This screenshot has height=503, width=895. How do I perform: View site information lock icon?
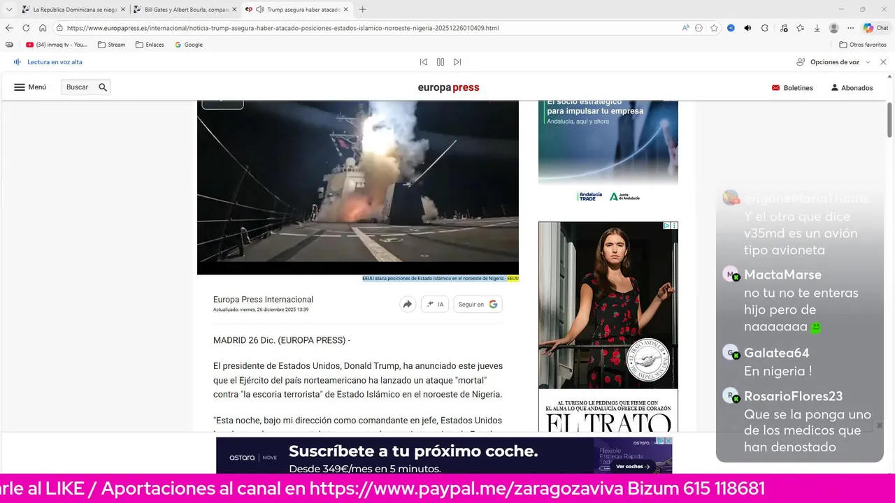[60, 28]
